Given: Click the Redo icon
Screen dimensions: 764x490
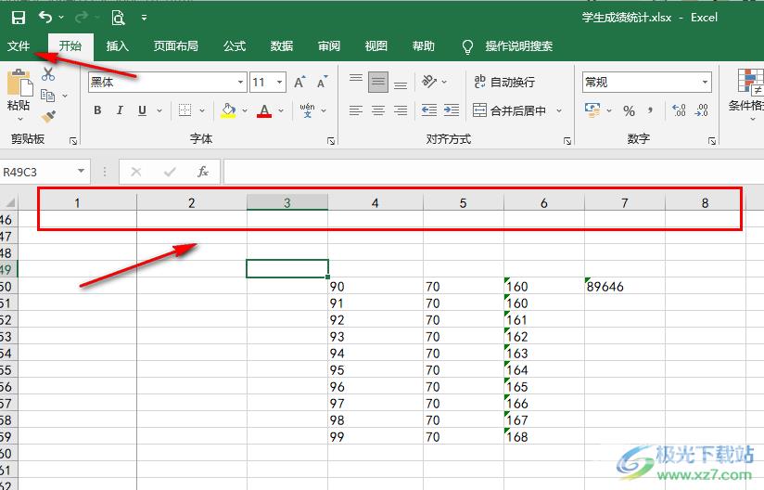Looking at the screenshot, I should coord(82,18).
